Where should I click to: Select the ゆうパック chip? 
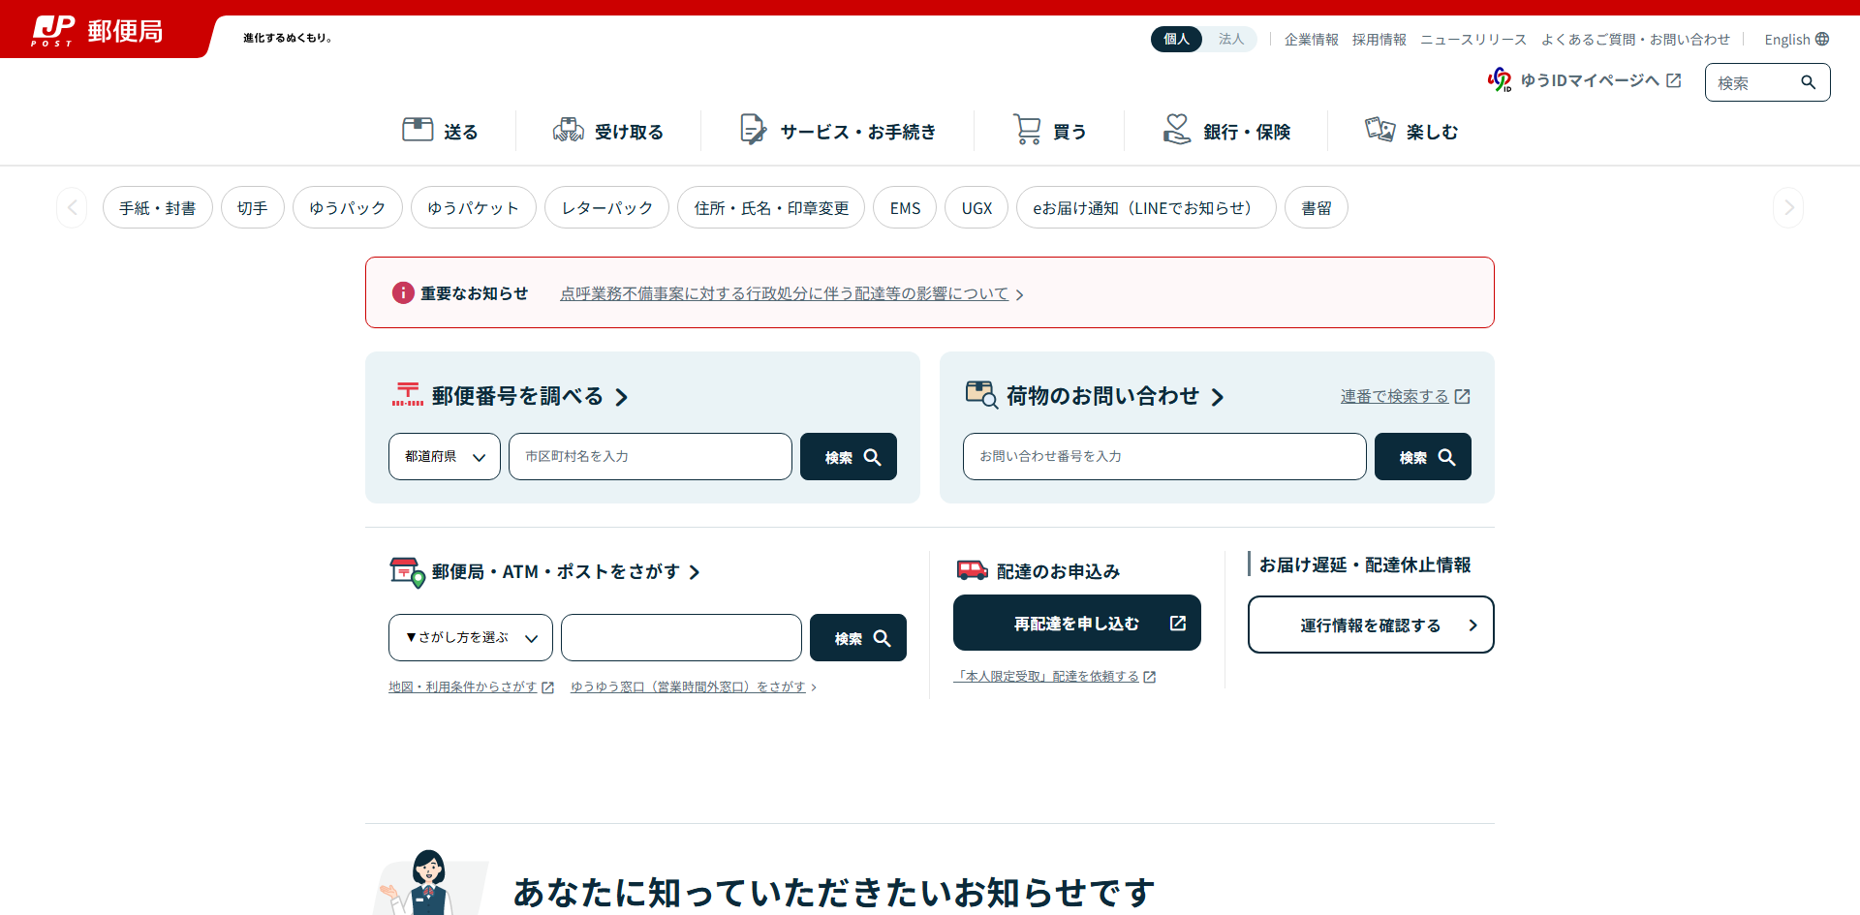(x=348, y=207)
